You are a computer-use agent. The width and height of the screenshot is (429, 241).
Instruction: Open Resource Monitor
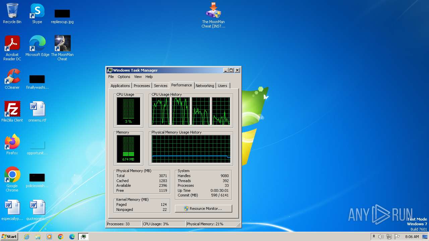click(203, 209)
